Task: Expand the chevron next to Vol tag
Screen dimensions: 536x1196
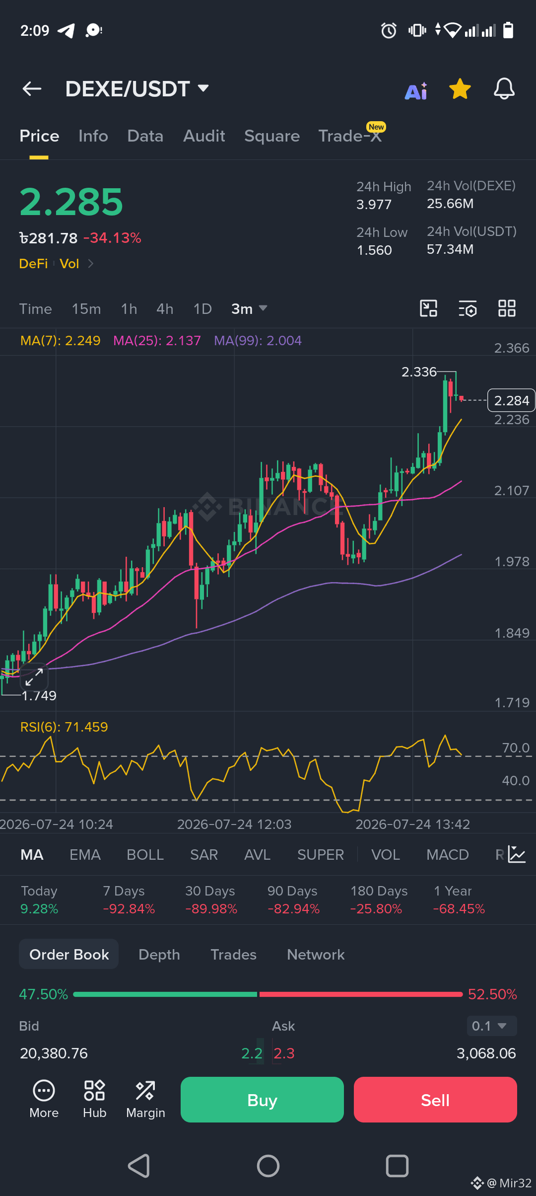Action: coord(90,264)
